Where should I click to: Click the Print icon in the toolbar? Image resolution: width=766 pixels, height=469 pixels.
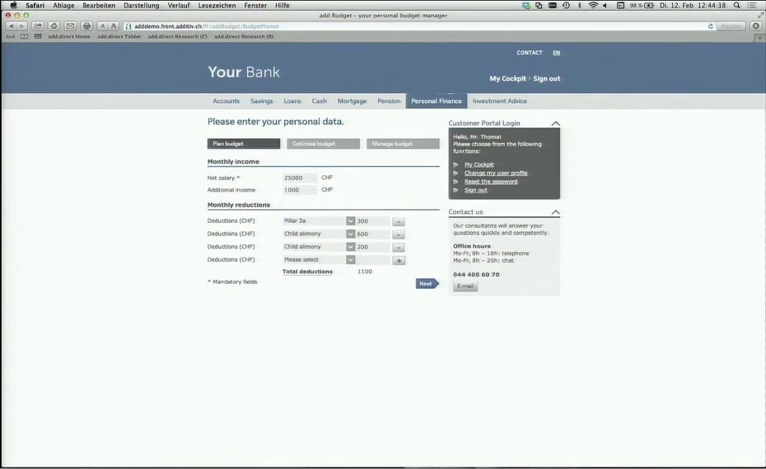pyautogui.click(x=86, y=26)
